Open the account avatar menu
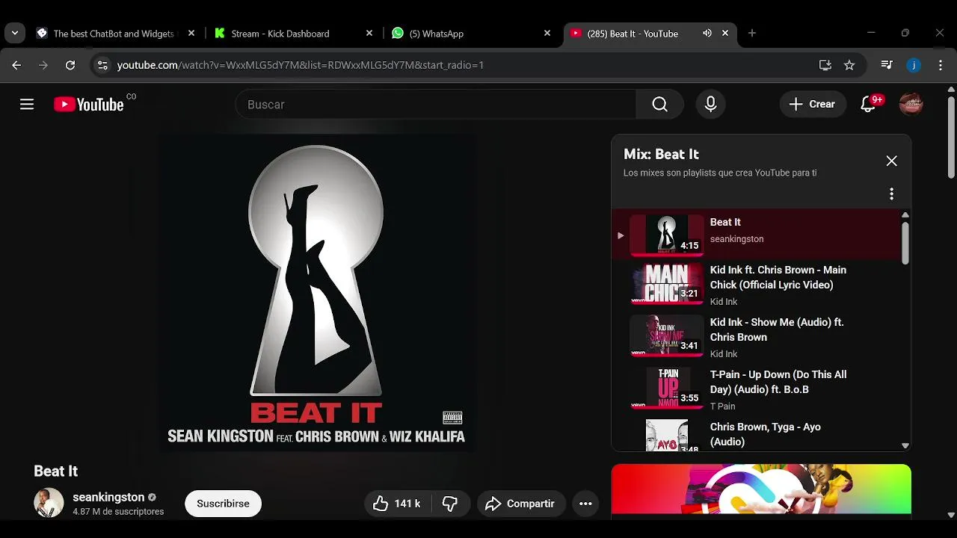This screenshot has width=957, height=538. (911, 105)
